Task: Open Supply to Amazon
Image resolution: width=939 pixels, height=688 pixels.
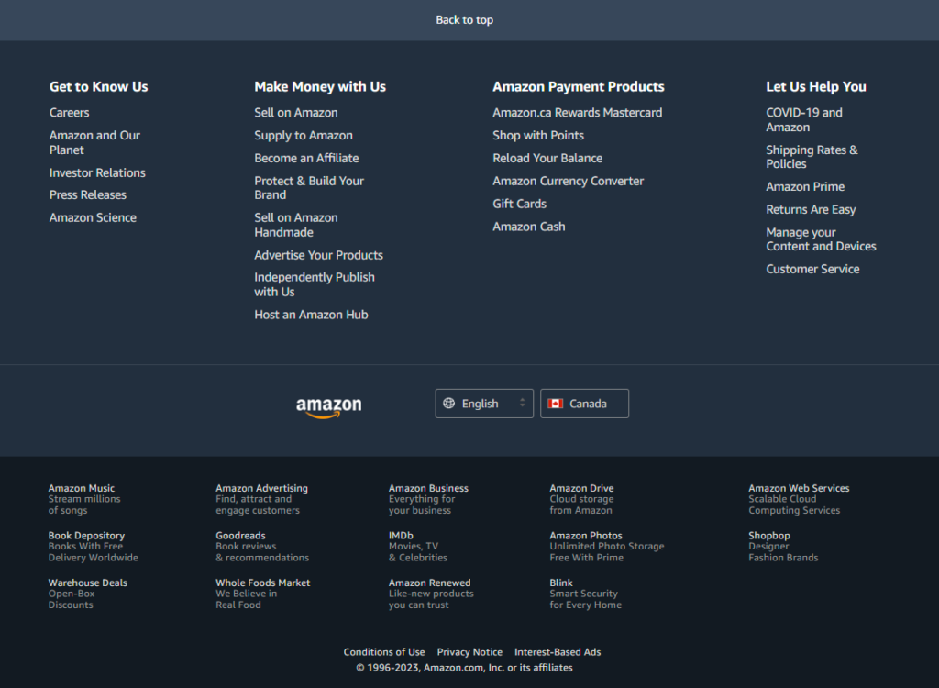Action: pyautogui.click(x=304, y=136)
